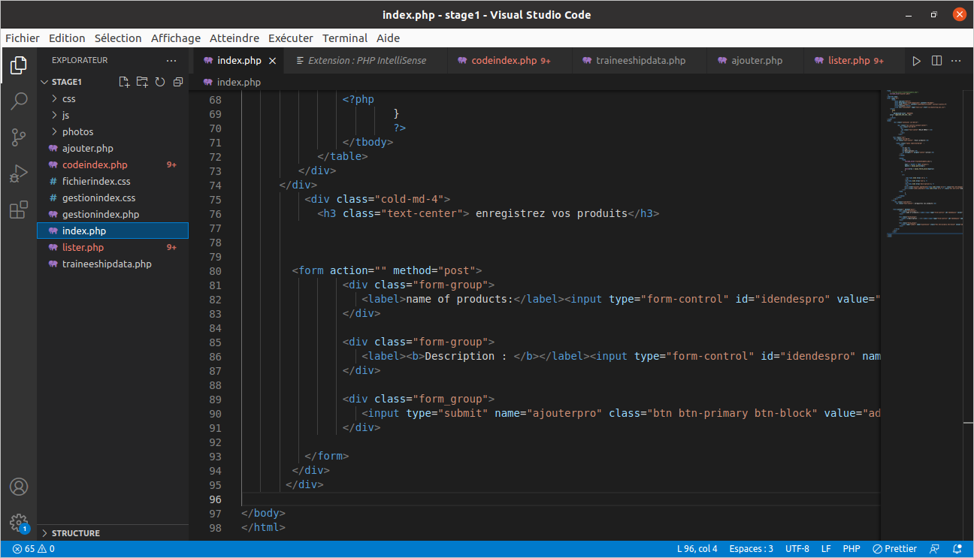
Task: Place cursor on line 96 in editor
Action: click(560, 499)
